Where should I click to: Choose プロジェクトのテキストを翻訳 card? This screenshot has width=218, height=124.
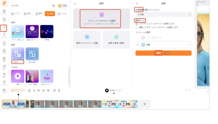pyautogui.click(x=102, y=19)
